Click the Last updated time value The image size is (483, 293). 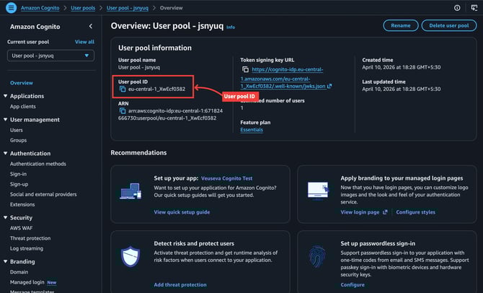coord(402,89)
